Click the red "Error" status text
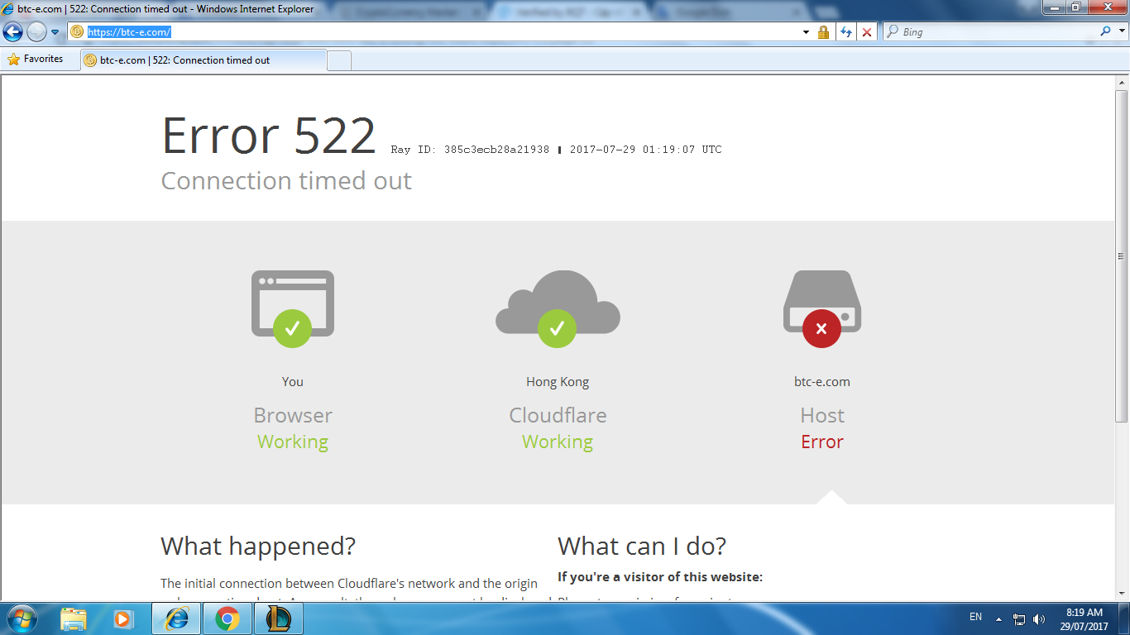 point(822,442)
